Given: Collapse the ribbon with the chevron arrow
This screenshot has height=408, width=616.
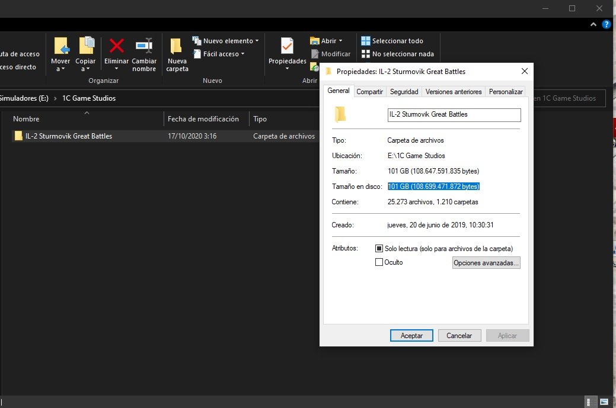Looking at the screenshot, I should 594,24.
